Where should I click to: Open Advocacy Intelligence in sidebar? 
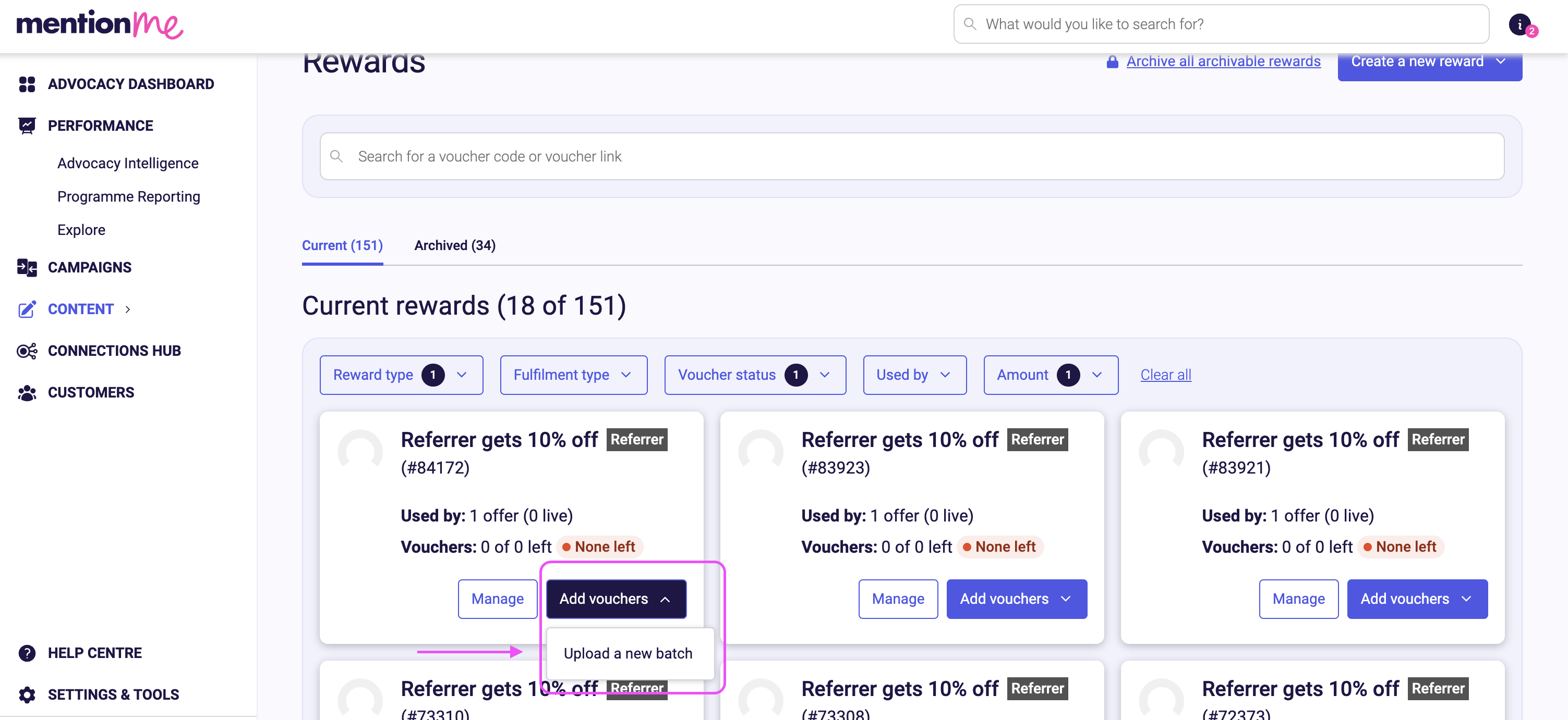(x=128, y=164)
